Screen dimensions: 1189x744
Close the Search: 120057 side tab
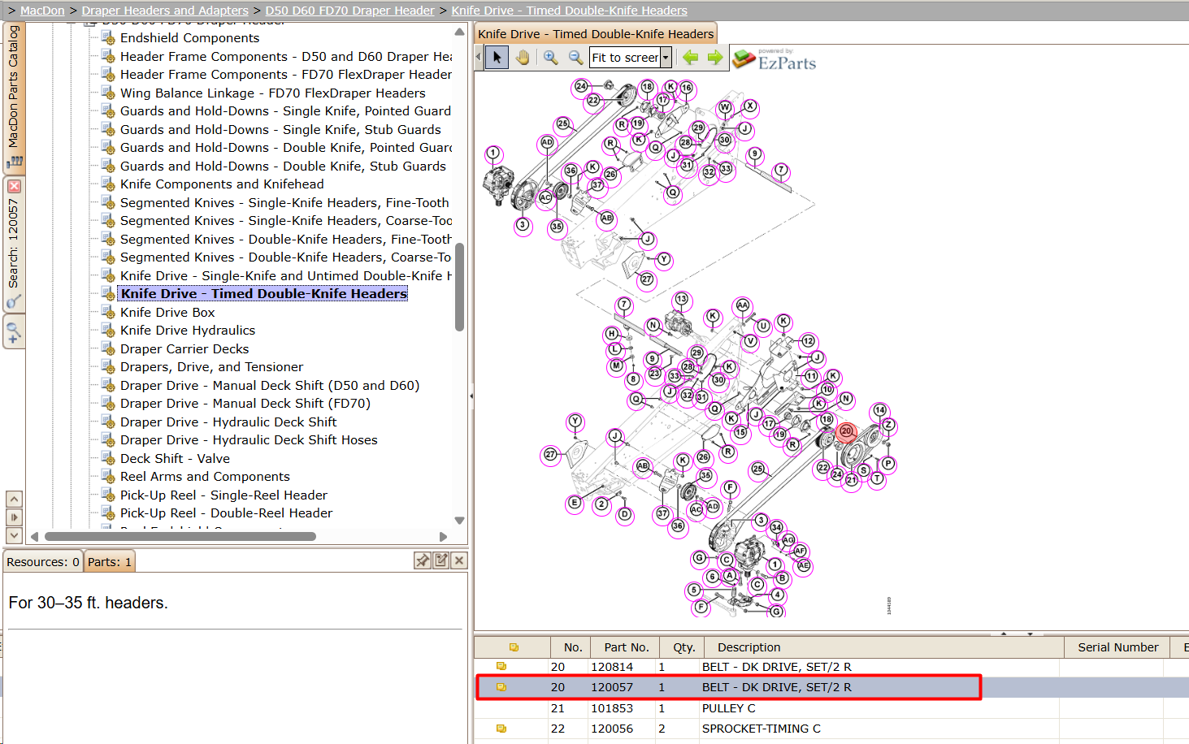point(14,186)
